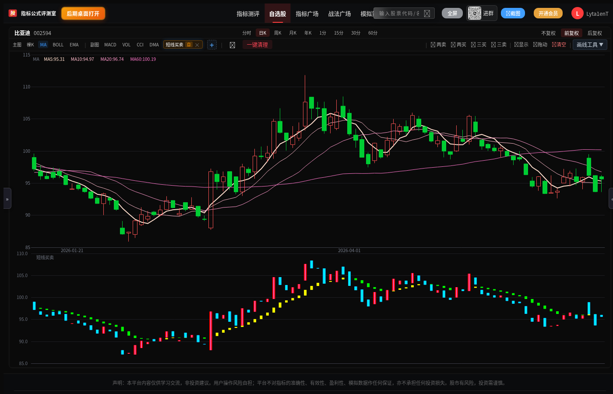This screenshot has width=613, height=394.
Task: Open the 战法广场 top navigation tab
Action: click(339, 14)
